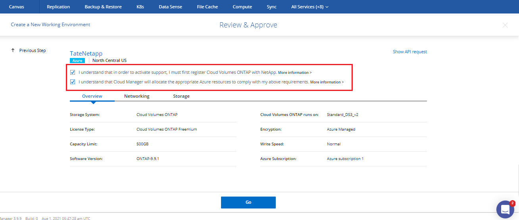
Task: Open the chat support bubble icon
Action: click(505, 209)
